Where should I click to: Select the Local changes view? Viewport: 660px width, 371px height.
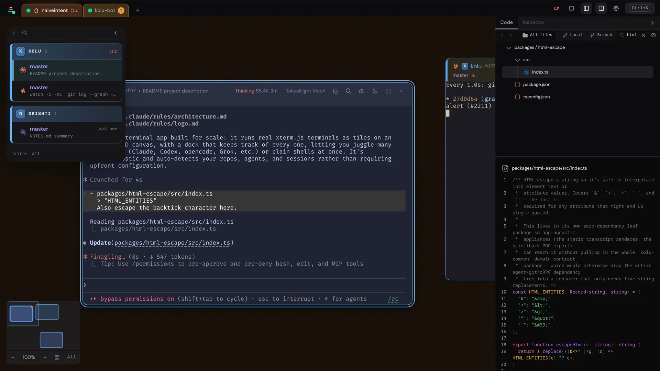click(573, 35)
